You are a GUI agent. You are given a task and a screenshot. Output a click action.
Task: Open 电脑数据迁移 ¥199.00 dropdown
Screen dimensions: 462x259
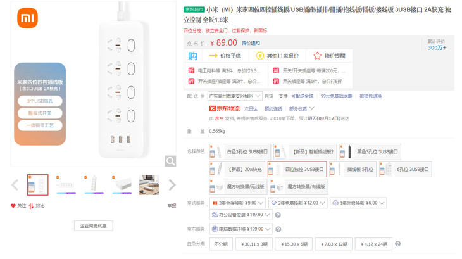click(x=240, y=229)
